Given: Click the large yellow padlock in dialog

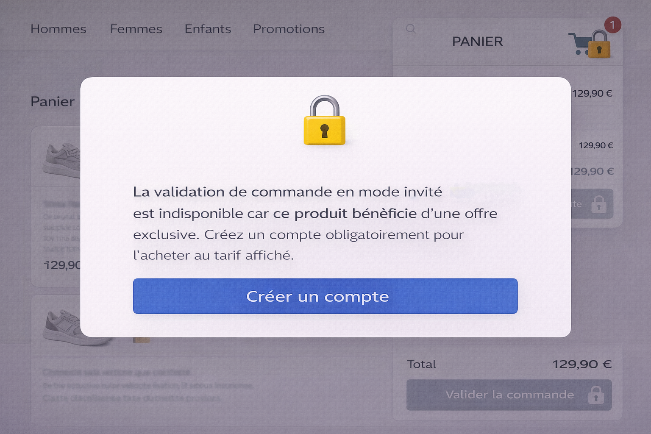Looking at the screenshot, I should pos(325,121).
